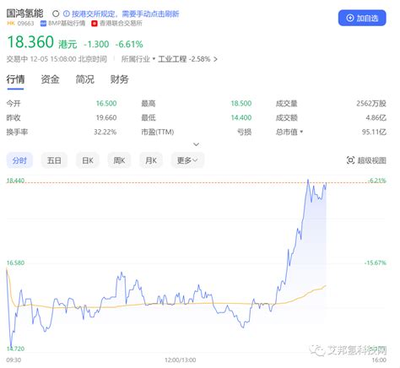Click the 14.720 chart axis label

click(x=15, y=349)
